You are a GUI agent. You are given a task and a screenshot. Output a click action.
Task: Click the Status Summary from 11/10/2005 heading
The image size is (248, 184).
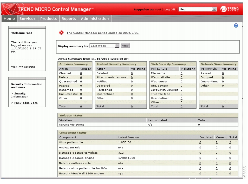pyautogui.click(x=93, y=59)
